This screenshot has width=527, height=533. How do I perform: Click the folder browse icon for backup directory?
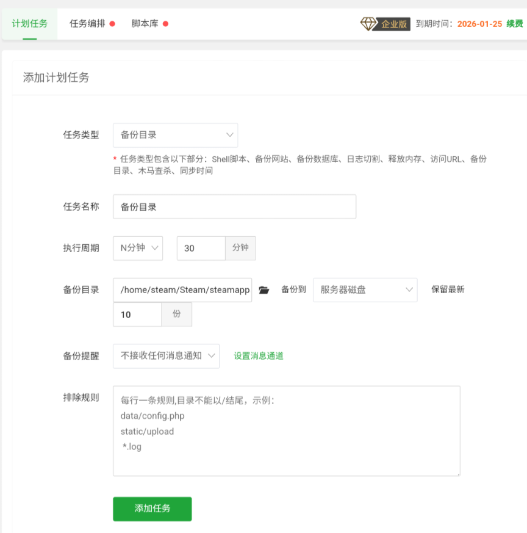[x=263, y=290]
